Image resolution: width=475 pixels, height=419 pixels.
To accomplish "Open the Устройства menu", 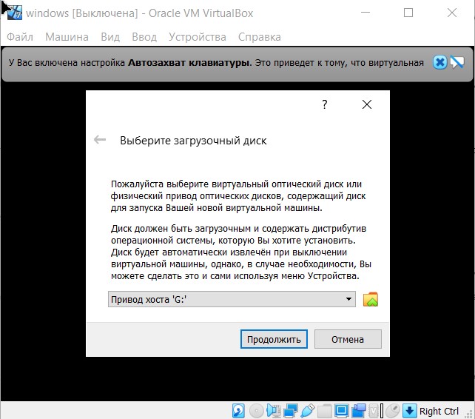I will point(198,37).
